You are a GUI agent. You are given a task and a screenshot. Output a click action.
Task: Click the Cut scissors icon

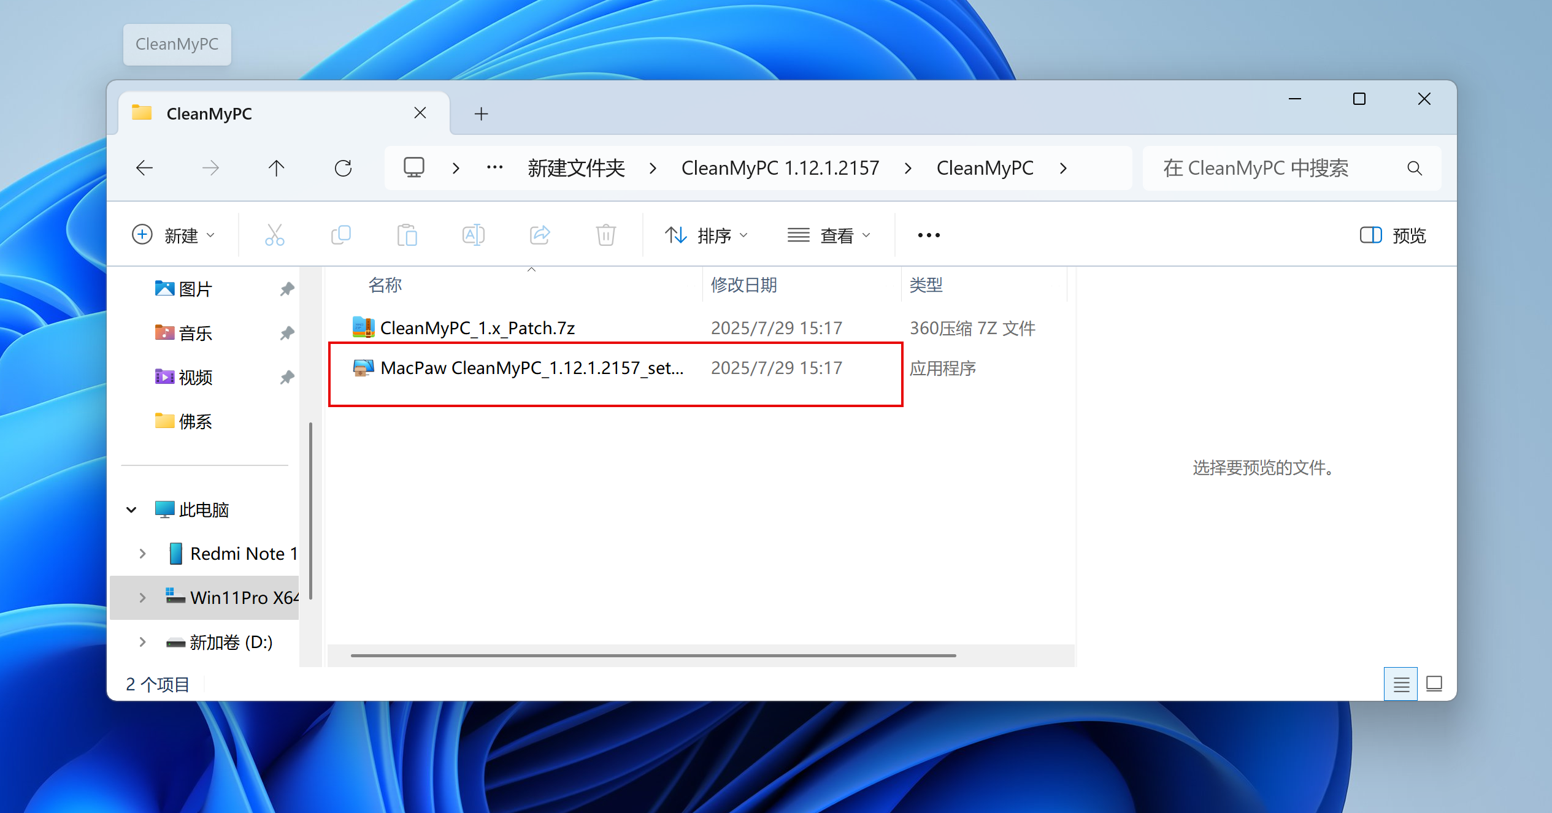[274, 235]
